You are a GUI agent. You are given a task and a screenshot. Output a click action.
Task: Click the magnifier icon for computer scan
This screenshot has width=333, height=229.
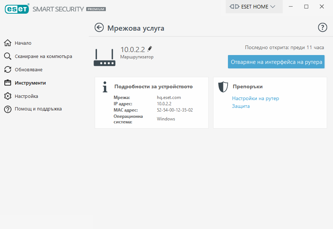pos(8,57)
